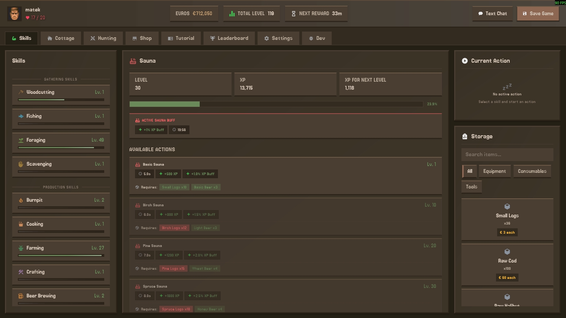Click the storage Search items field
The image size is (566, 318).
pos(507,155)
